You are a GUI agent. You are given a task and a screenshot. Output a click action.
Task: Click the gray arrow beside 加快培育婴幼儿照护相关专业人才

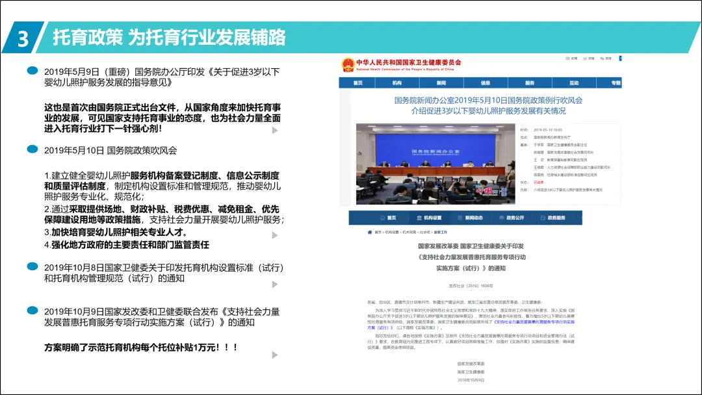click(x=275, y=235)
